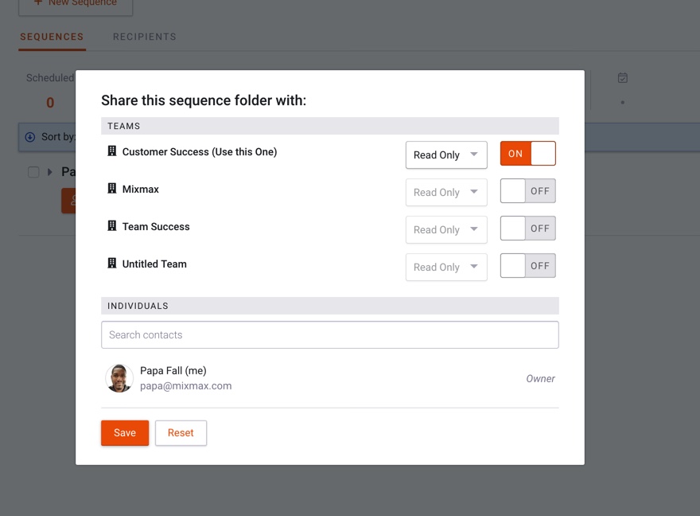Enable sharing toggle for Mixmax team
Image resolution: width=700 pixels, height=516 pixels.
527,191
